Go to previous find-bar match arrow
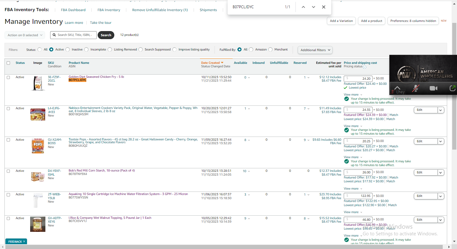The image size is (457, 249). [x=303, y=7]
